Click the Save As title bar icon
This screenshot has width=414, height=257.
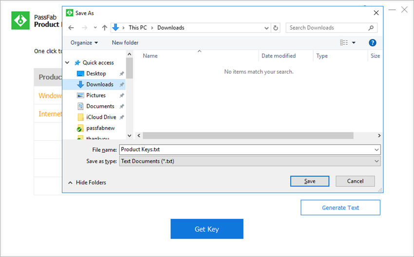[x=70, y=13]
